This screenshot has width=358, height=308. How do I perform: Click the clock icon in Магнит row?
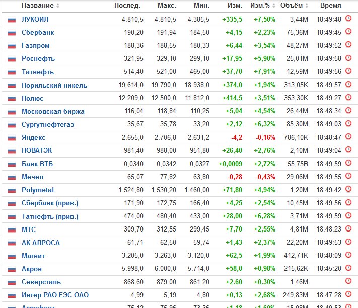[x=348, y=254]
